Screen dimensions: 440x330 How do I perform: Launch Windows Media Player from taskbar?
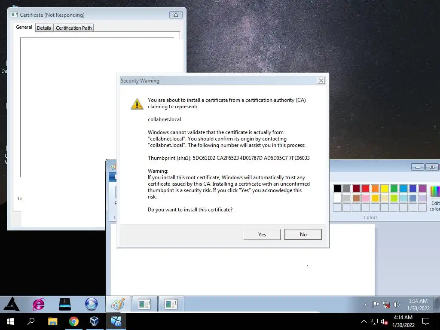(x=91, y=304)
